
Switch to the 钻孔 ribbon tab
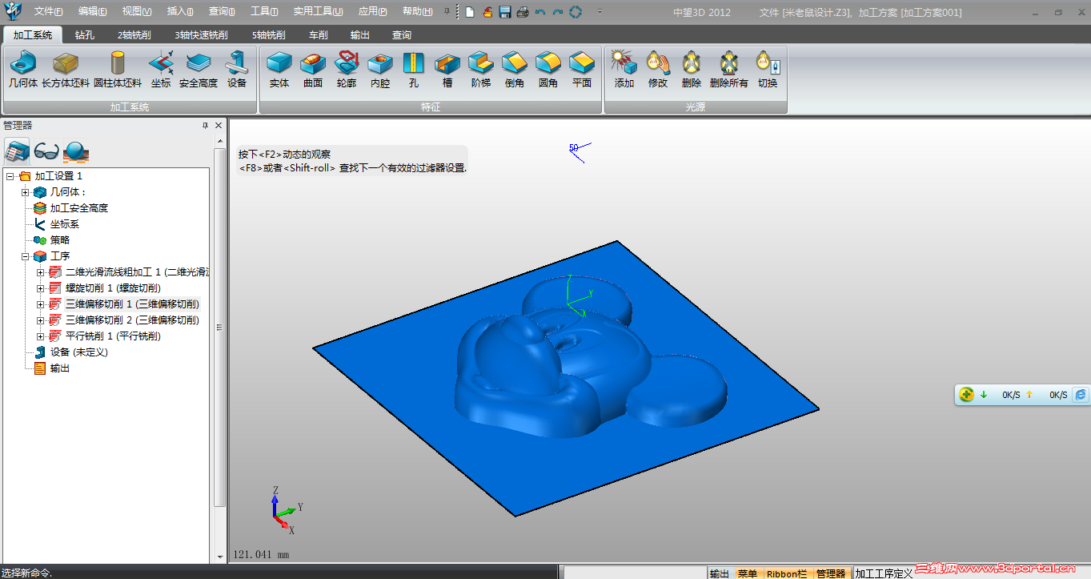click(86, 35)
